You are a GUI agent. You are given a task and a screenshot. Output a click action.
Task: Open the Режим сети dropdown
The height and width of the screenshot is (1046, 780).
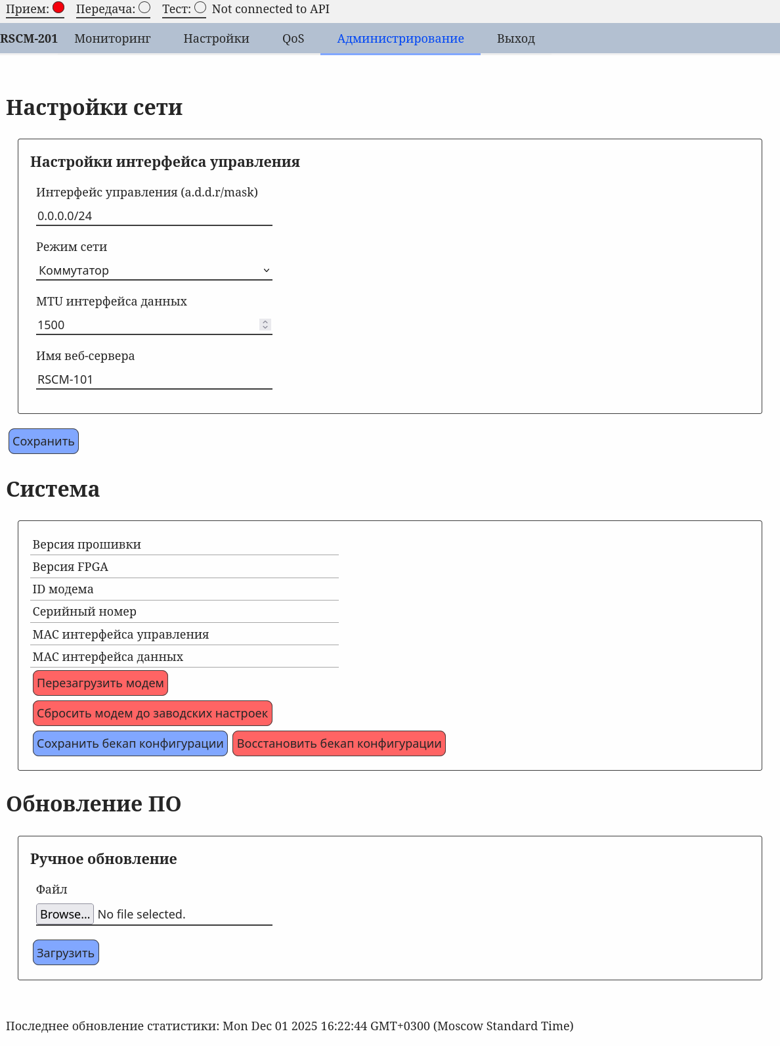154,271
